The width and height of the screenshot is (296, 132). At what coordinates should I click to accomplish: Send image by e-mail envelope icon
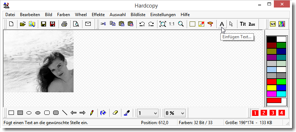pyautogui.click(x=88, y=24)
